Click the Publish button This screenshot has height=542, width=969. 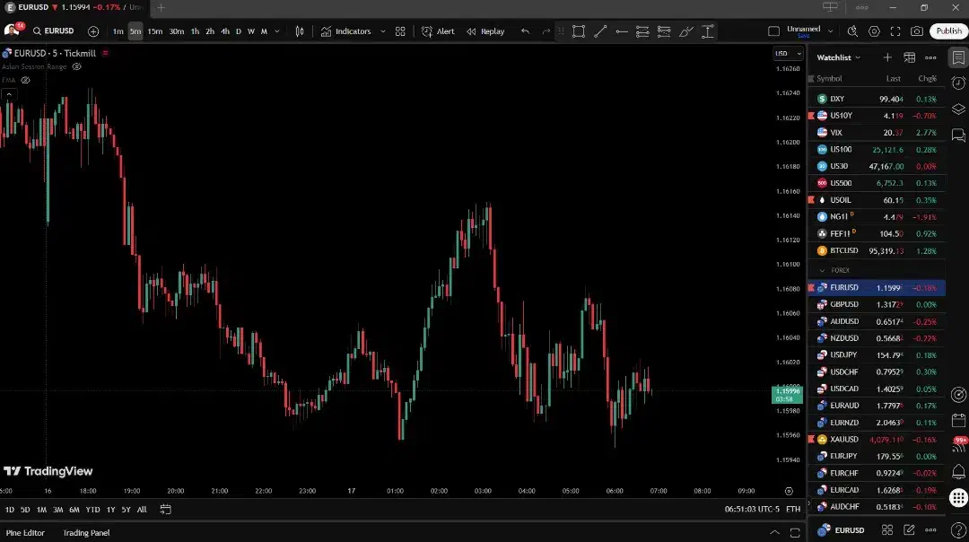(x=948, y=31)
